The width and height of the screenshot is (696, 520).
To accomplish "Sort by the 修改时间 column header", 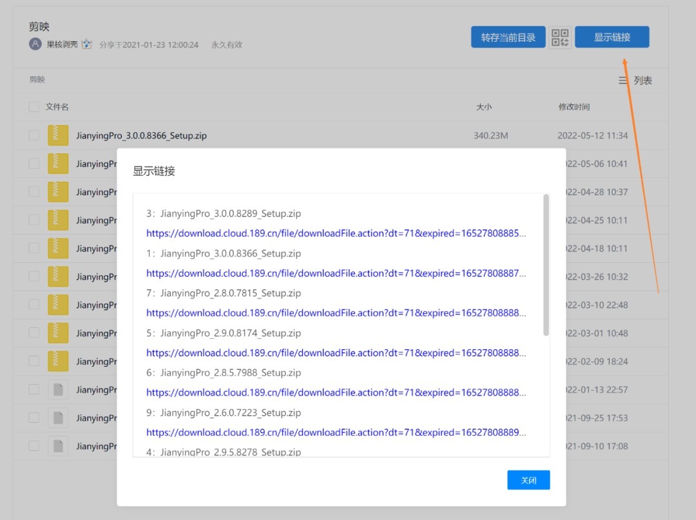I will (574, 107).
